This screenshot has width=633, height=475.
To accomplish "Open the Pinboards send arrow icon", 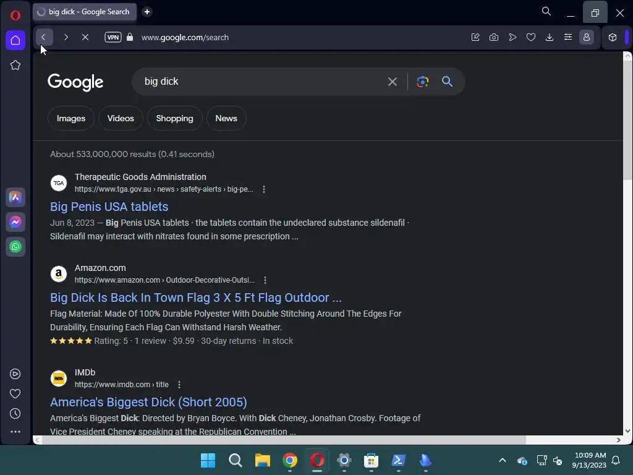I will (512, 37).
